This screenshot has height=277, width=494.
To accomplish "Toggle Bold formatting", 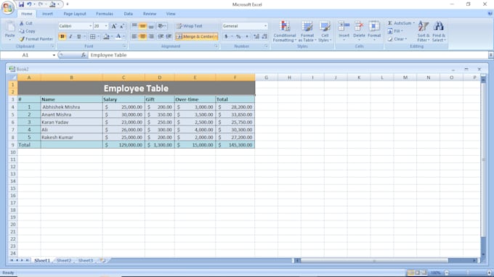I will point(62,37).
